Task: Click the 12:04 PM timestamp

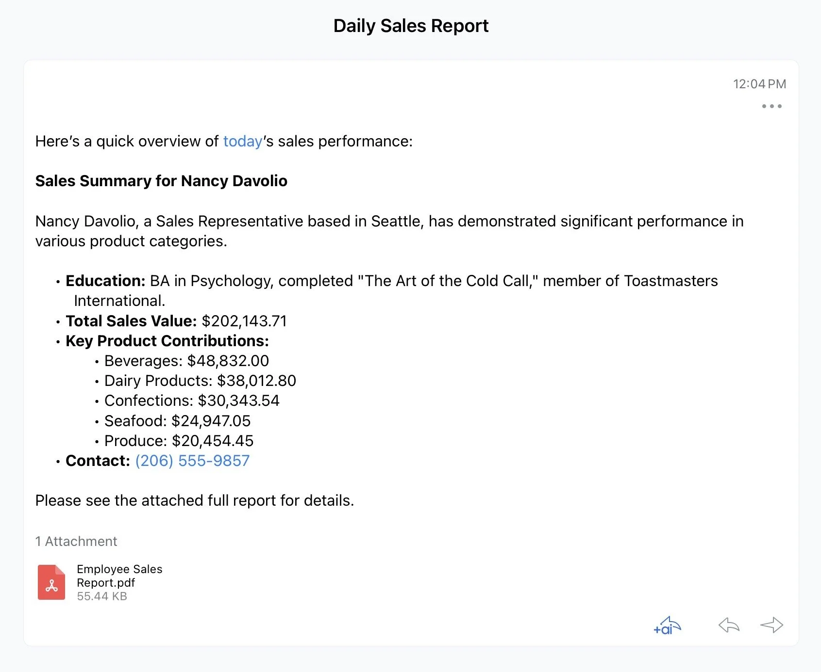Action: tap(759, 84)
